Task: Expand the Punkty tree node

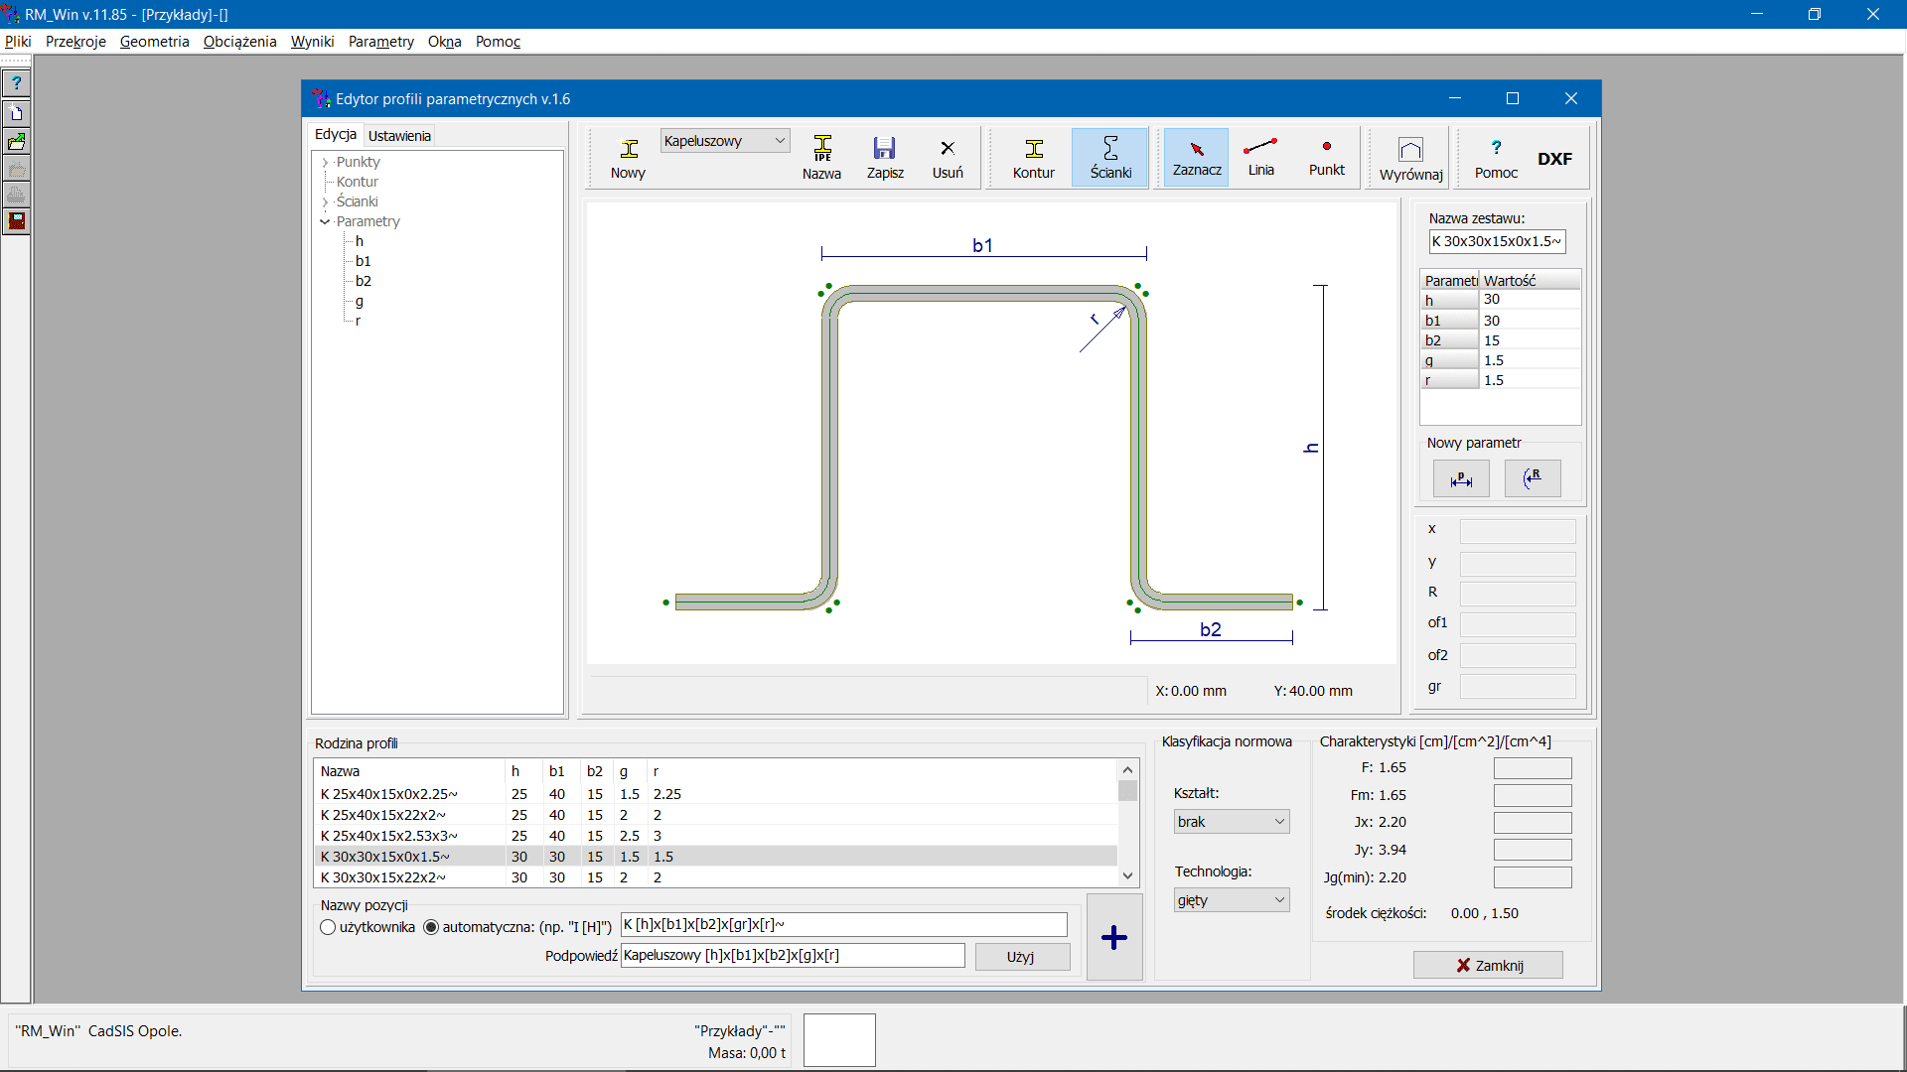Action: [325, 163]
